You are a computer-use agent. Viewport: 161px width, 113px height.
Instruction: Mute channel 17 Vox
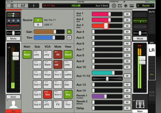(x=13, y=39)
